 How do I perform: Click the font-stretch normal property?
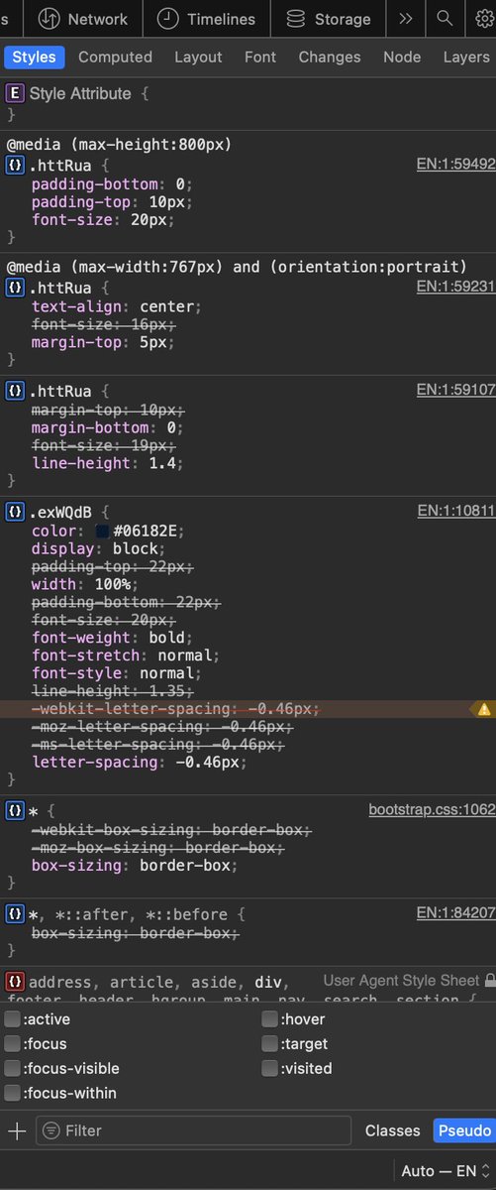(126, 655)
